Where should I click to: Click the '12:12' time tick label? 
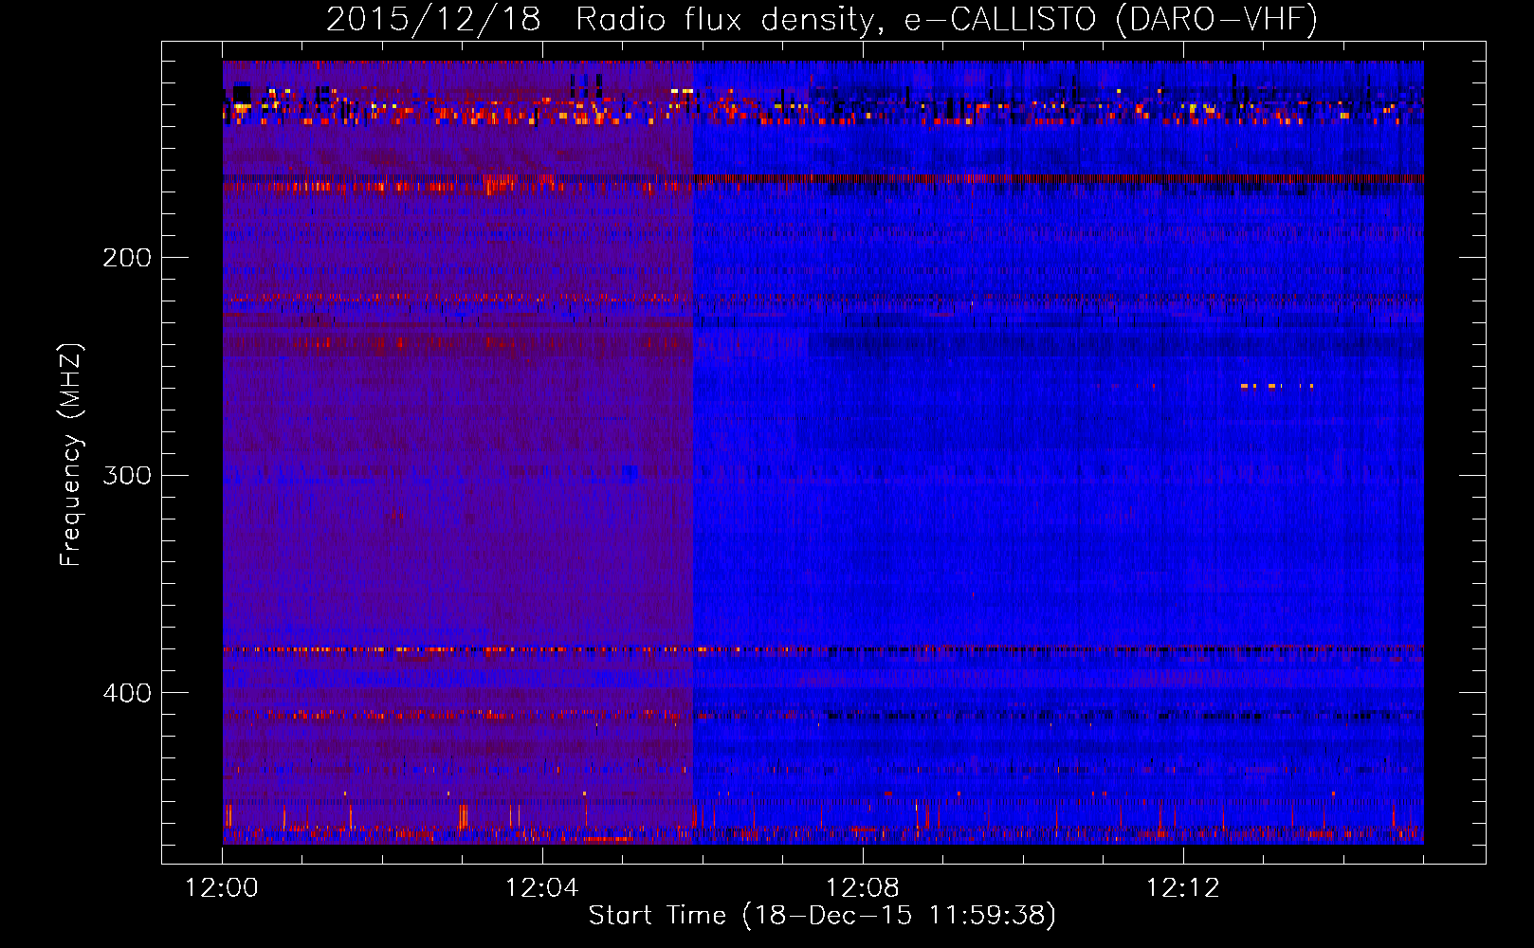point(1182,888)
